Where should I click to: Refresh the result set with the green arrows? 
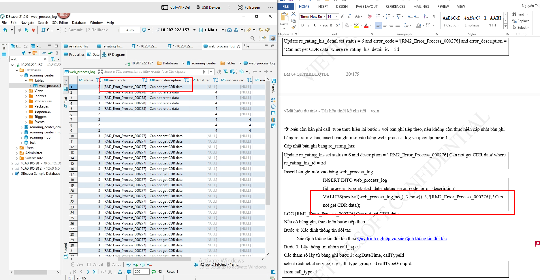(x=154, y=272)
